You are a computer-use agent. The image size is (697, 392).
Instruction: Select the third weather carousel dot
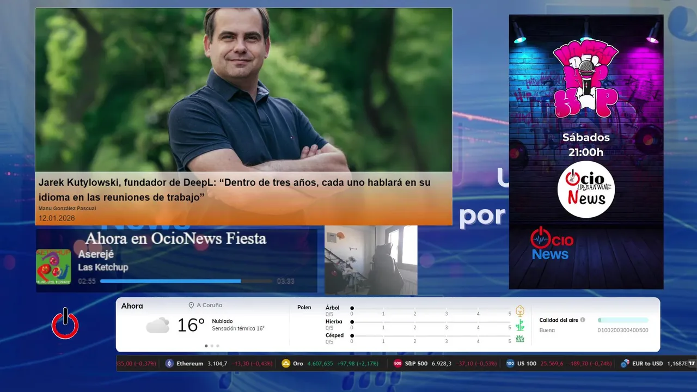coord(218,346)
